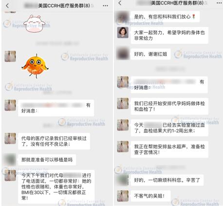Open right chat's three-dot more menu
This screenshot has height=206, width=223.
(219, 3)
